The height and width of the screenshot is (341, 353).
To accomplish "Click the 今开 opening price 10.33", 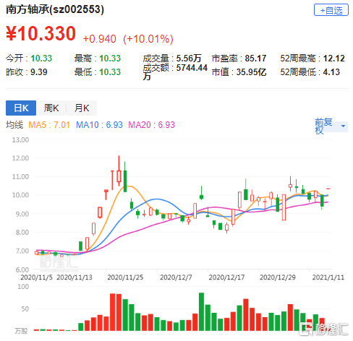I will point(41,59).
